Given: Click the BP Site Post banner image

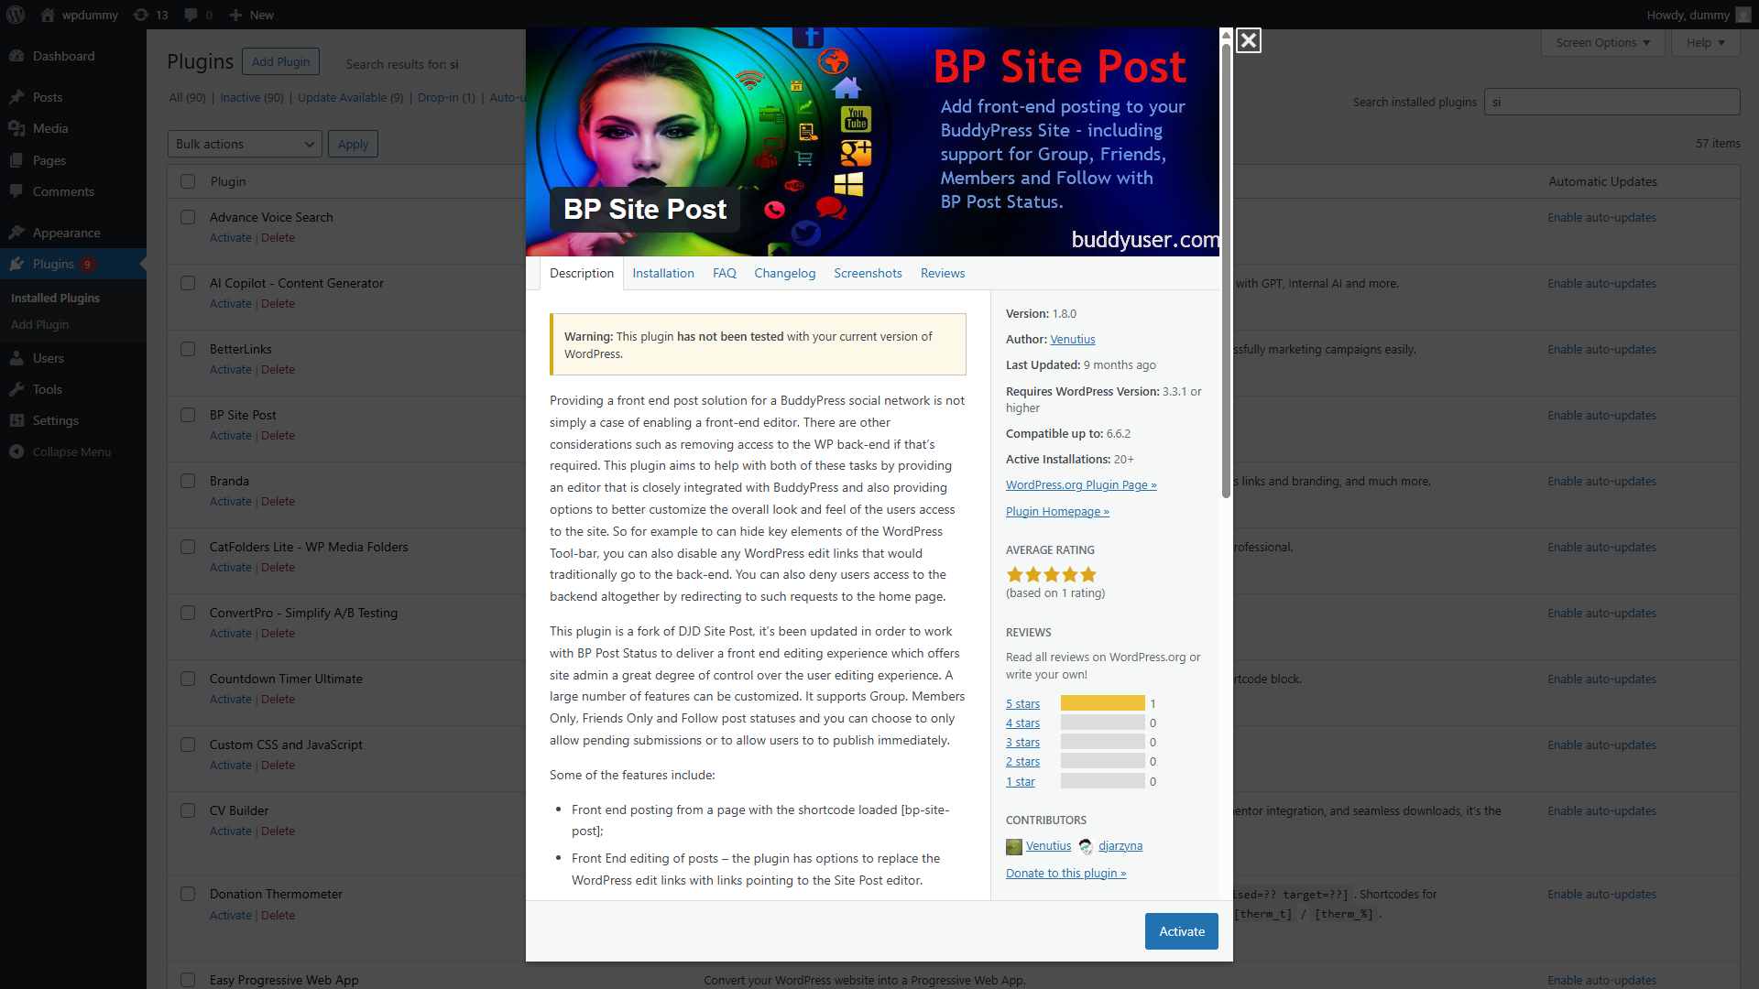Looking at the screenshot, I should point(872,142).
